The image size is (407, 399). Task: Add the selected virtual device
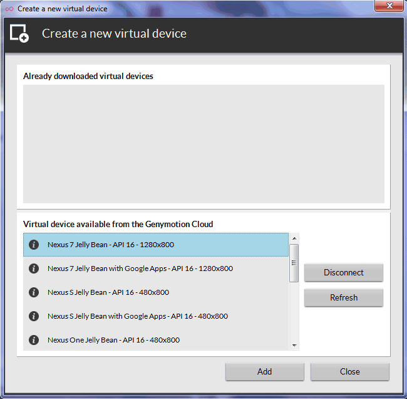click(265, 371)
